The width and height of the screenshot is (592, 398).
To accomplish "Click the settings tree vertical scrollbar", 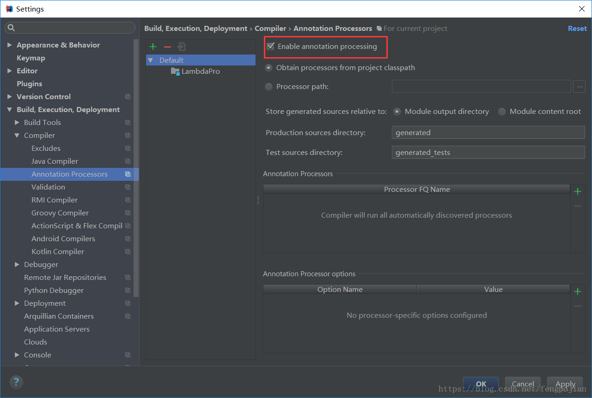I will click(x=136, y=168).
